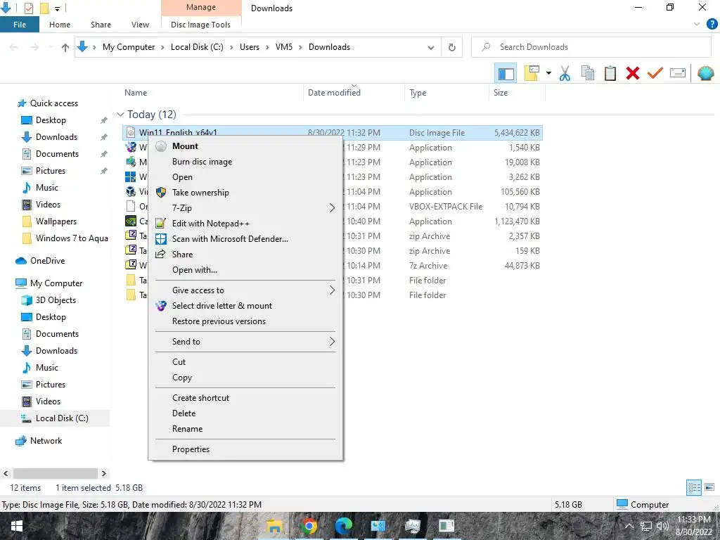This screenshot has width=720, height=540.
Task: Click the Paste clipboard toolbar icon
Action: (x=610, y=73)
